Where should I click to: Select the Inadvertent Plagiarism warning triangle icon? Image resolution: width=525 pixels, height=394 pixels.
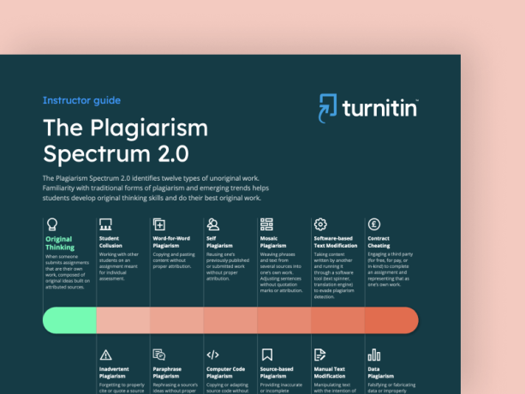tap(105, 355)
